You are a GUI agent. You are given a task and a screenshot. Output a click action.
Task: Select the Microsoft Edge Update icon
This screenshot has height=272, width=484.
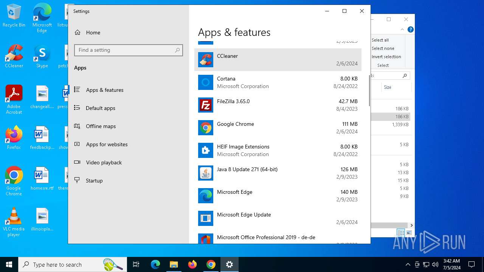tap(206, 218)
